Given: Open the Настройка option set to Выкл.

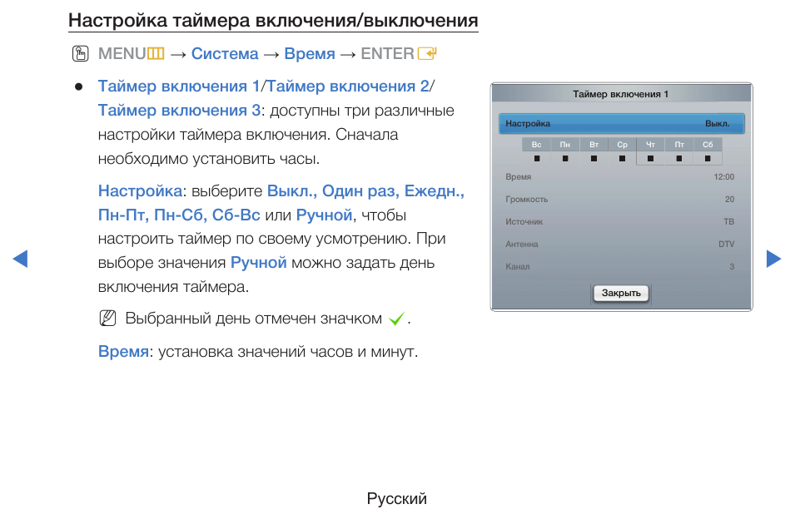Looking at the screenshot, I should [621, 124].
